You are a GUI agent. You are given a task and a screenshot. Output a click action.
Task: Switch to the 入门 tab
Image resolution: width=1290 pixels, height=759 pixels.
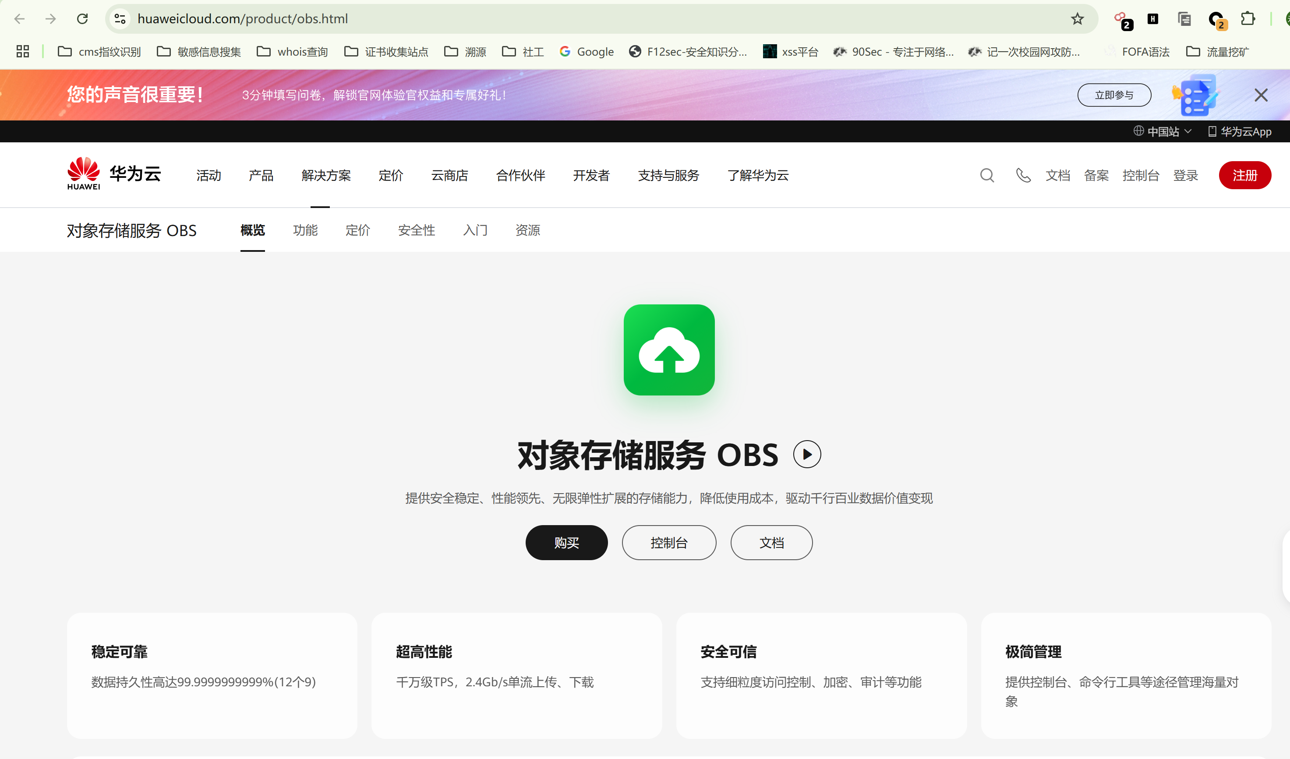click(475, 230)
